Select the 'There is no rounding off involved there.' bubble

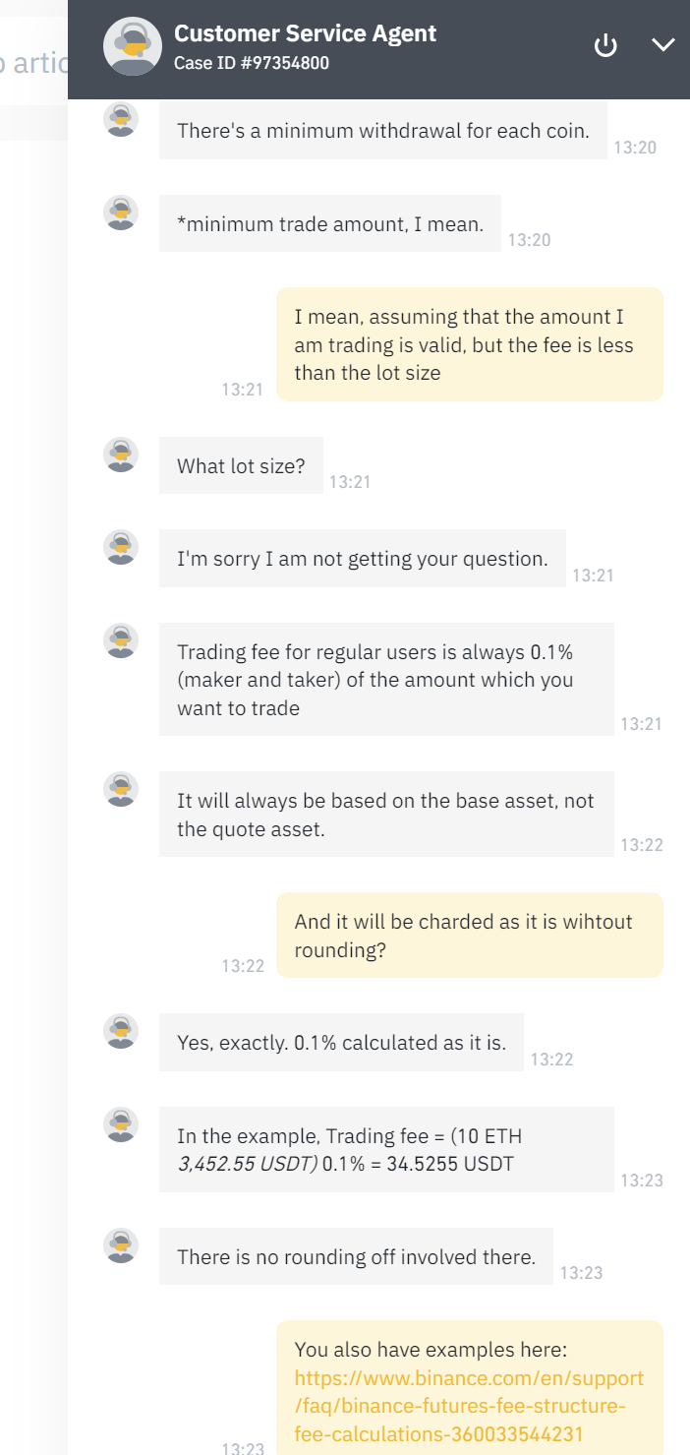pyautogui.click(x=354, y=1256)
